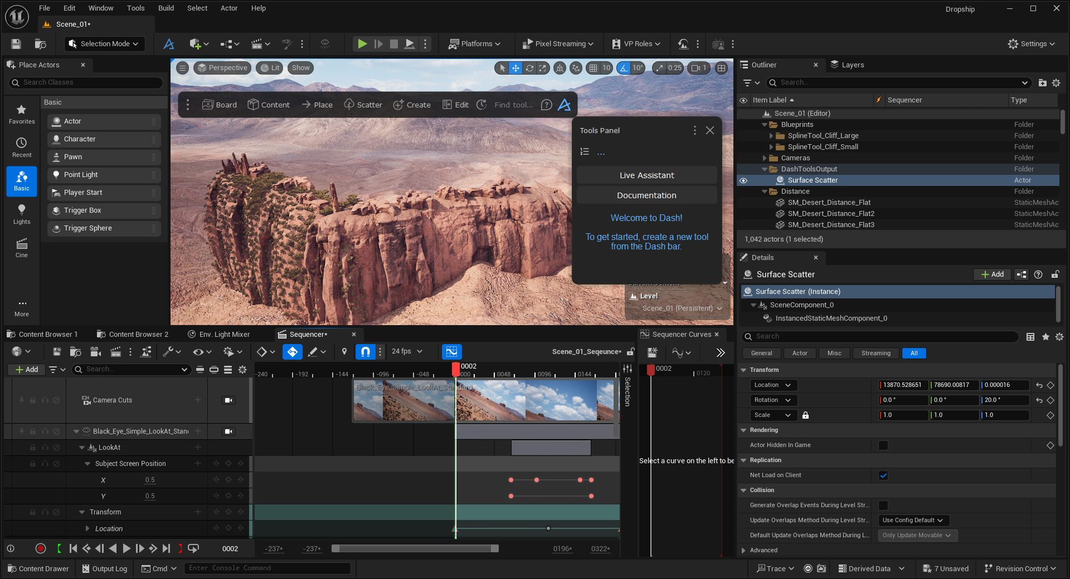Image resolution: width=1070 pixels, height=579 pixels.
Task: Switch to the Env. Light Mixer tab
Action: point(224,335)
